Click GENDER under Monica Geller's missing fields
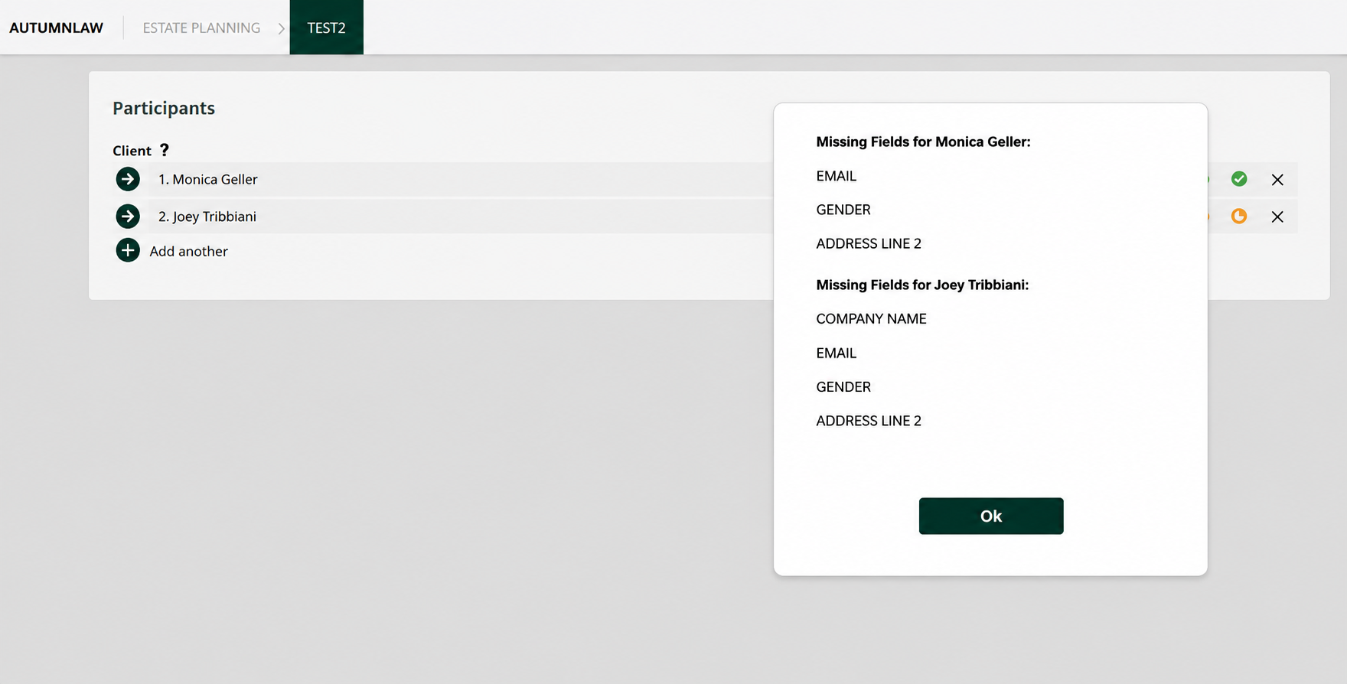1347x684 pixels. coord(843,210)
